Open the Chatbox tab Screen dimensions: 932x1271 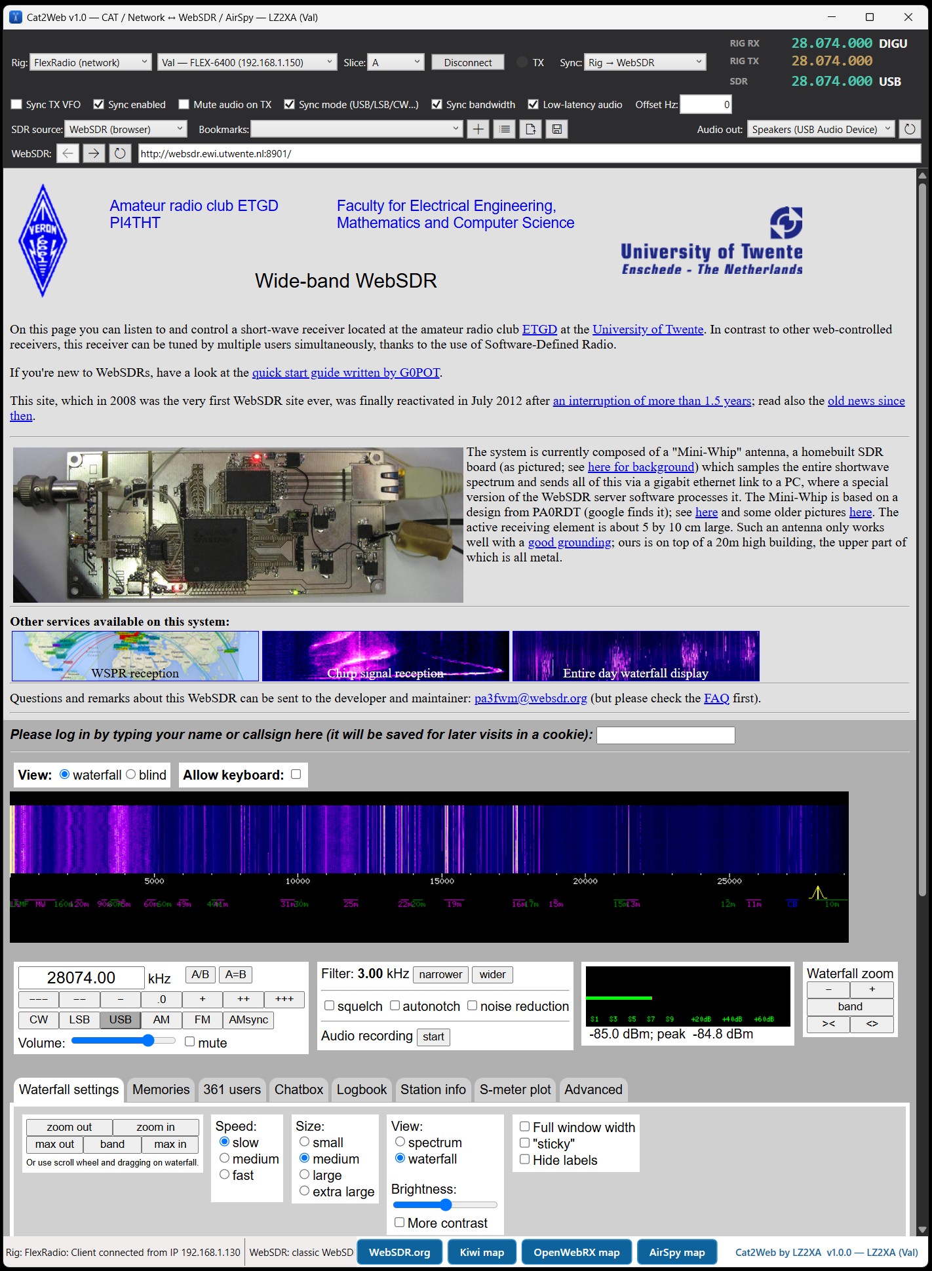pyautogui.click(x=299, y=1090)
